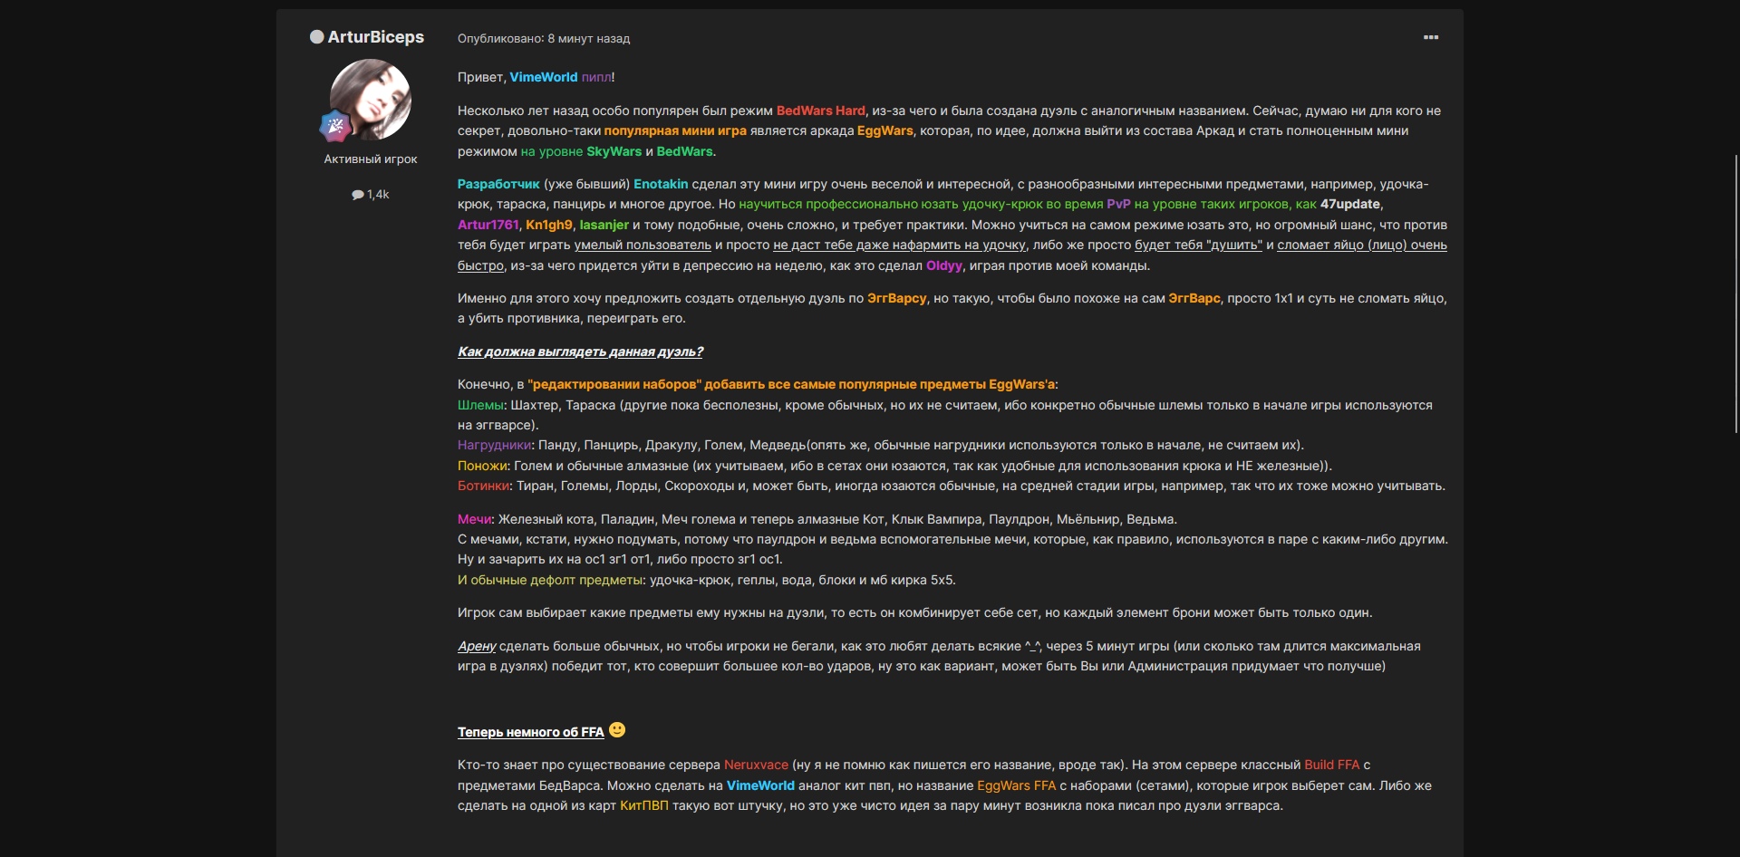Click the rank badge on the avatar

(x=335, y=127)
